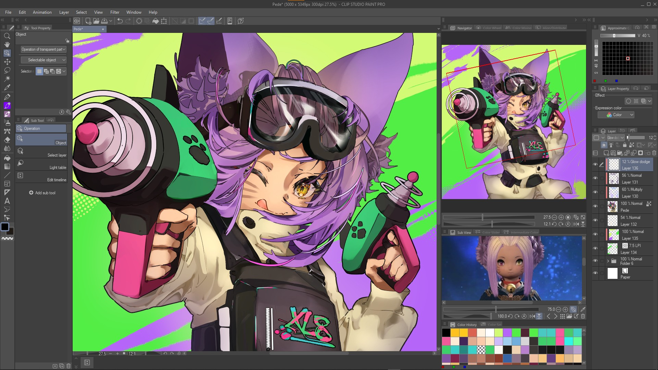Image resolution: width=658 pixels, height=370 pixels.
Task: Open Operation of transparent part dropdown
Action: click(43, 49)
